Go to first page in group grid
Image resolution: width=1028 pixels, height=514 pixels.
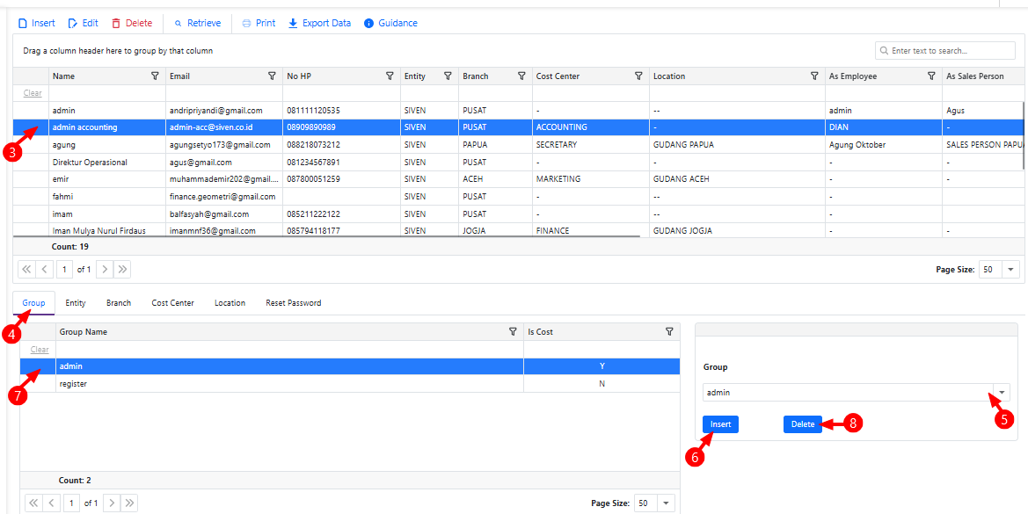pos(33,503)
